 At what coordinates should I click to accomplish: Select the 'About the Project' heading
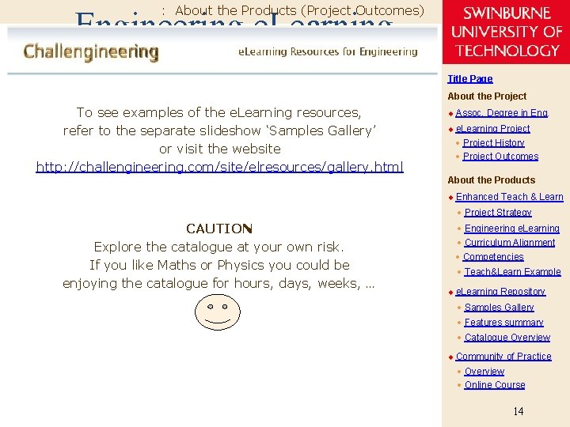point(487,96)
